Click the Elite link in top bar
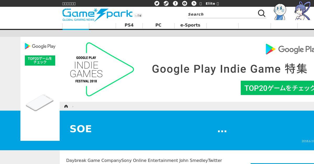Image resolution: width=314 pixels, height=164 pixels. (x=210, y=3)
